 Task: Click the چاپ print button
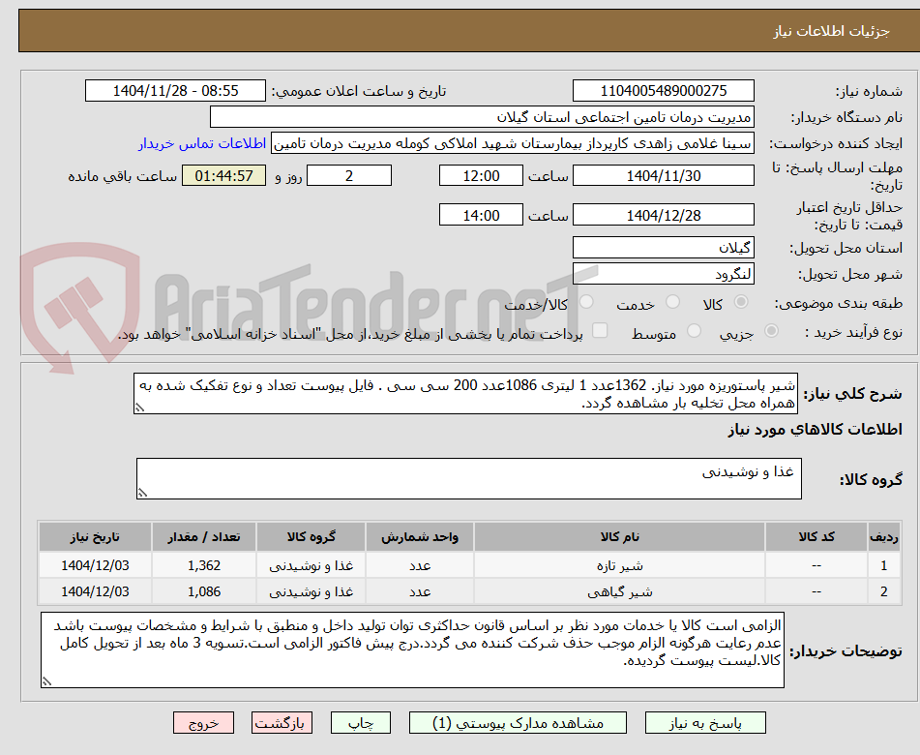(x=361, y=723)
